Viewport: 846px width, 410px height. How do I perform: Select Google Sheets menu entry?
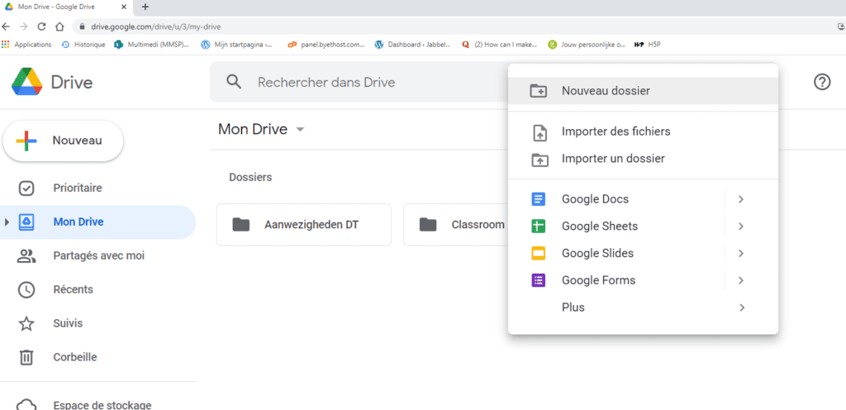pyautogui.click(x=643, y=226)
